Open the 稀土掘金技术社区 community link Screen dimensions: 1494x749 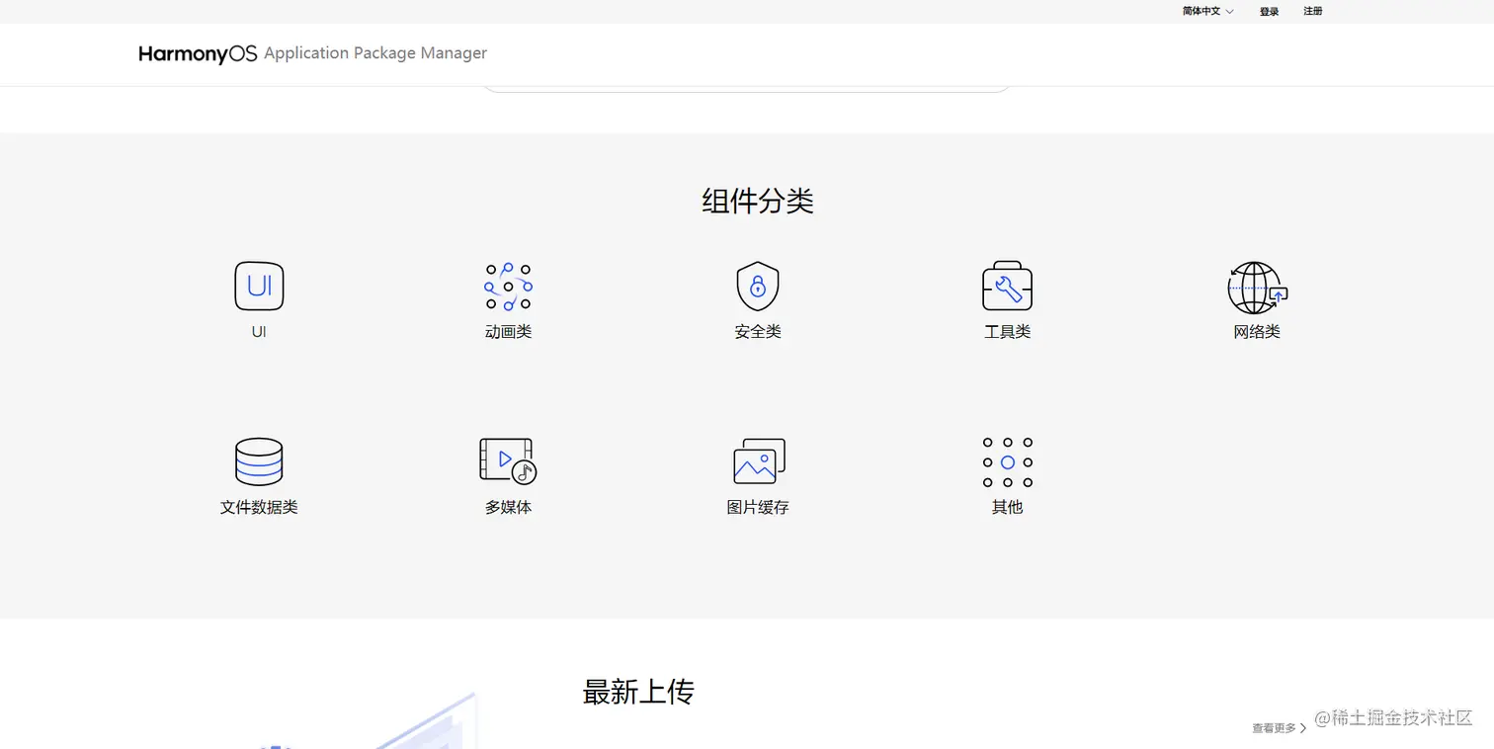(1392, 719)
